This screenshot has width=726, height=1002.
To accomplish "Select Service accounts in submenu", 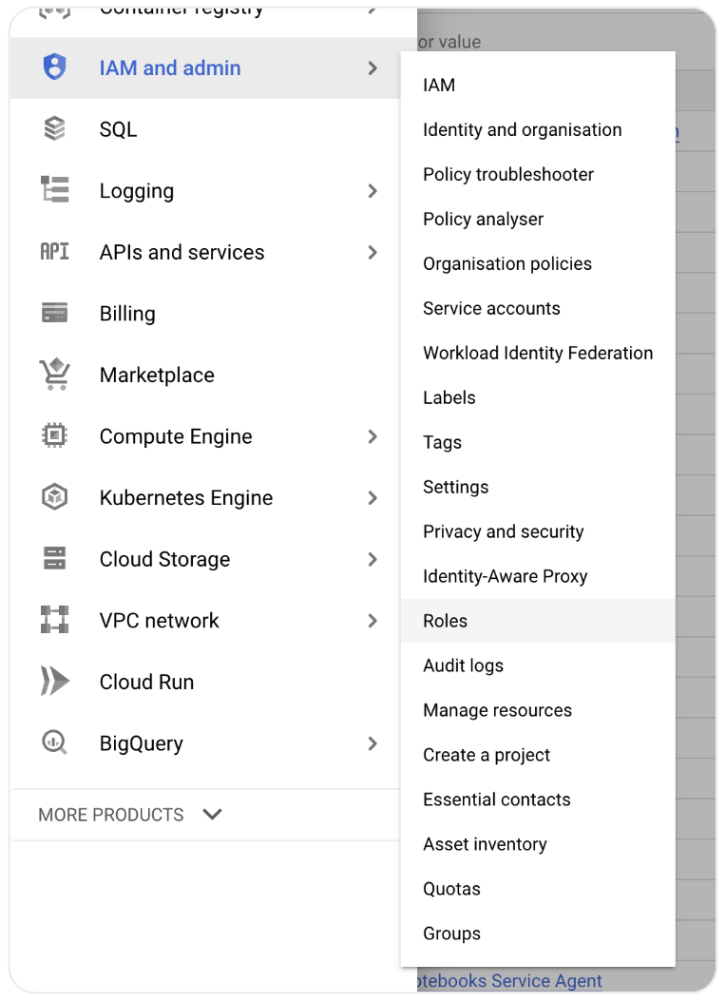I will 538,309.
